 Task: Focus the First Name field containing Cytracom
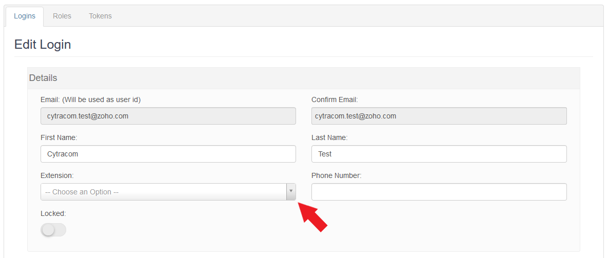pyautogui.click(x=168, y=154)
